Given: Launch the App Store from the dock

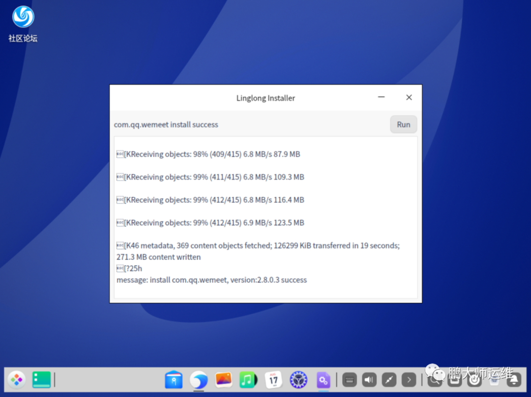Looking at the screenshot, I should point(174,380).
